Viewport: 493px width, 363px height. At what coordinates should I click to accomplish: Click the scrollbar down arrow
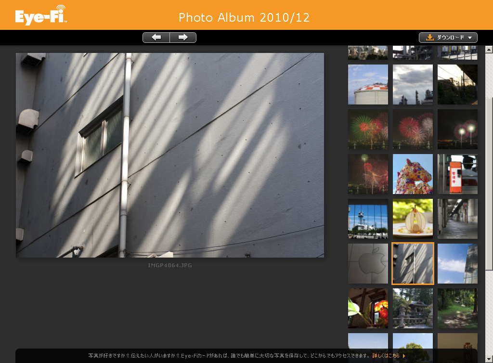(489, 359)
